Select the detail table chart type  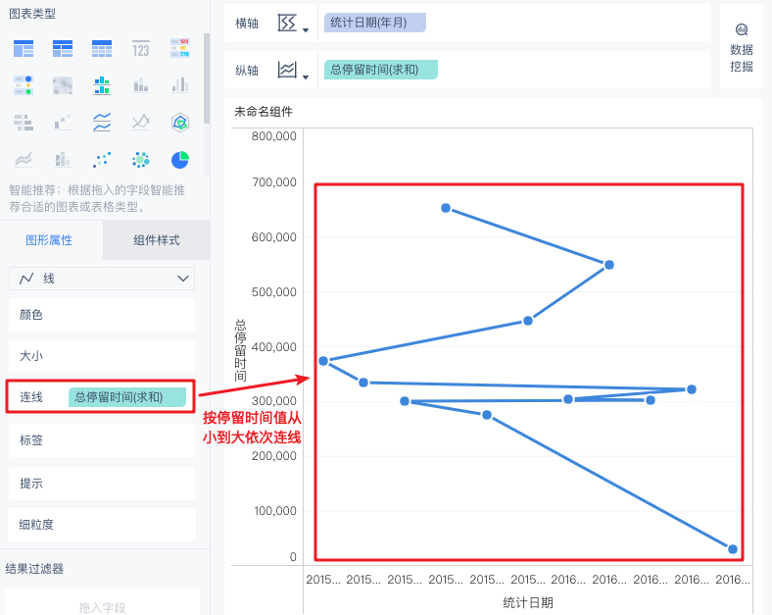pos(102,49)
